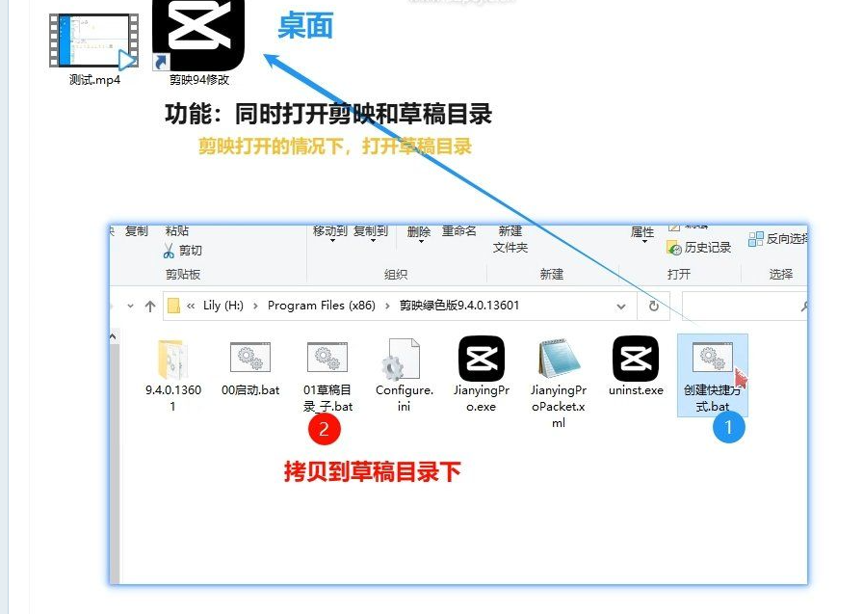863x614 pixels.
Task: Go up one folder level with up arrow
Action: [x=150, y=306]
